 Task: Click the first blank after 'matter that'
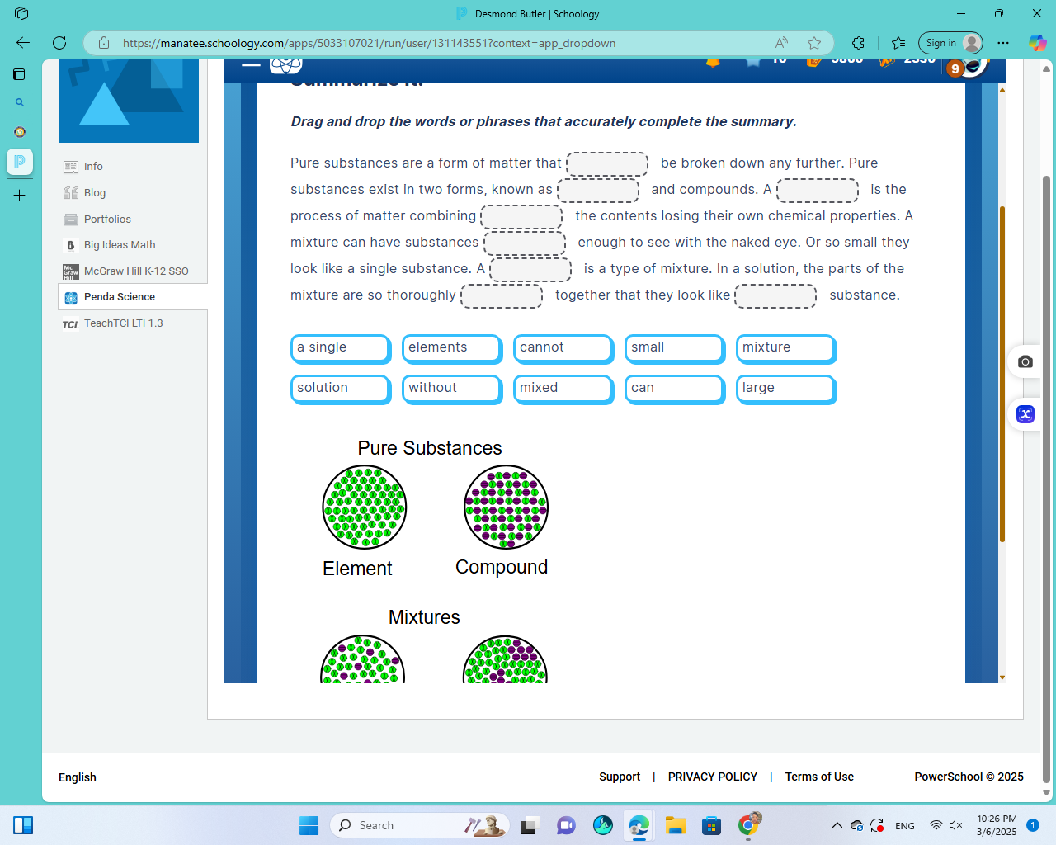pos(607,164)
